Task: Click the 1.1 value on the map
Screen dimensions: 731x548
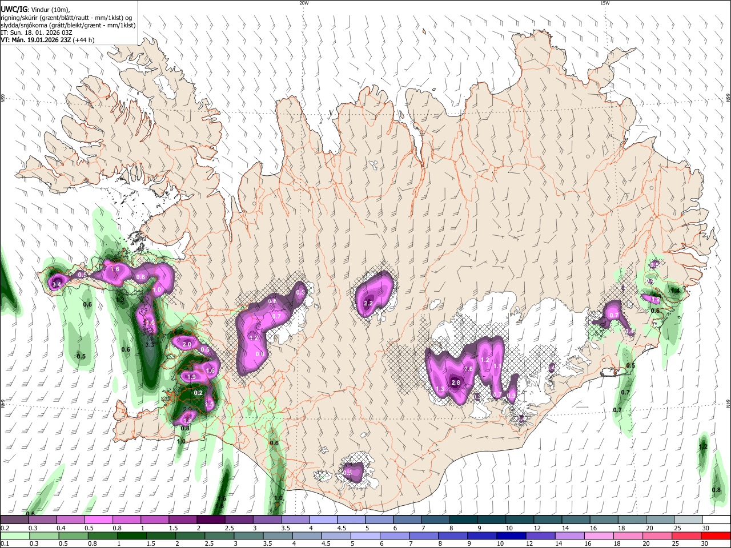Action: [497, 366]
